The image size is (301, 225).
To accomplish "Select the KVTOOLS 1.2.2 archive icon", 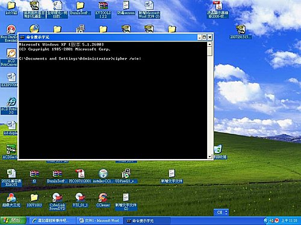I will point(103,10).
